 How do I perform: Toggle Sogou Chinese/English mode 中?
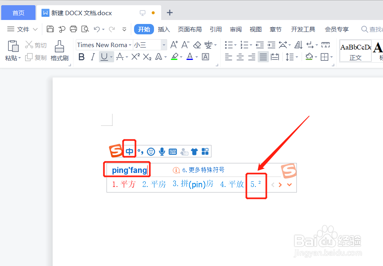click(129, 152)
